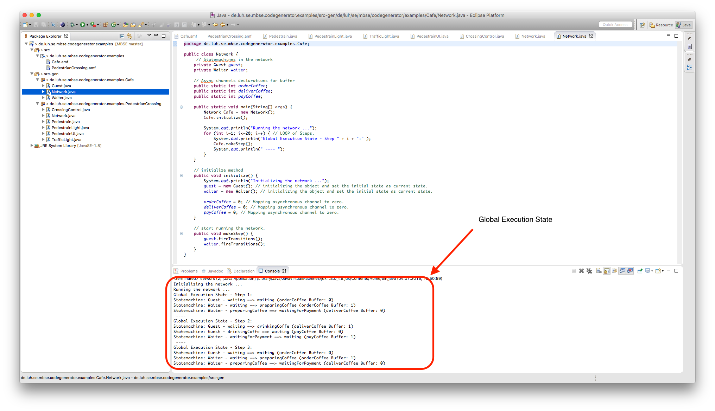This screenshot has width=715, height=411.
Task: Click Remove All Terminated Launches icon
Action: pos(589,271)
